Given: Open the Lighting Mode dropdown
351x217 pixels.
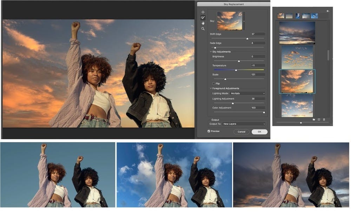Looking at the screenshot, I should [x=247, y=94].
